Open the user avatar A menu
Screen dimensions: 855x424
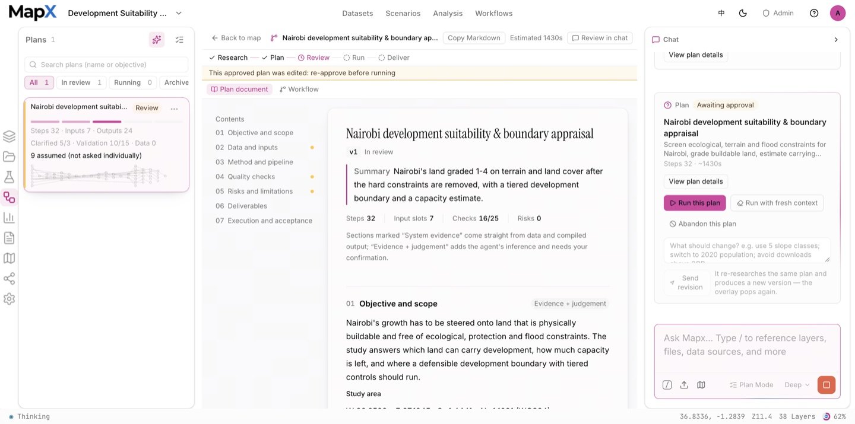(838, 13)
